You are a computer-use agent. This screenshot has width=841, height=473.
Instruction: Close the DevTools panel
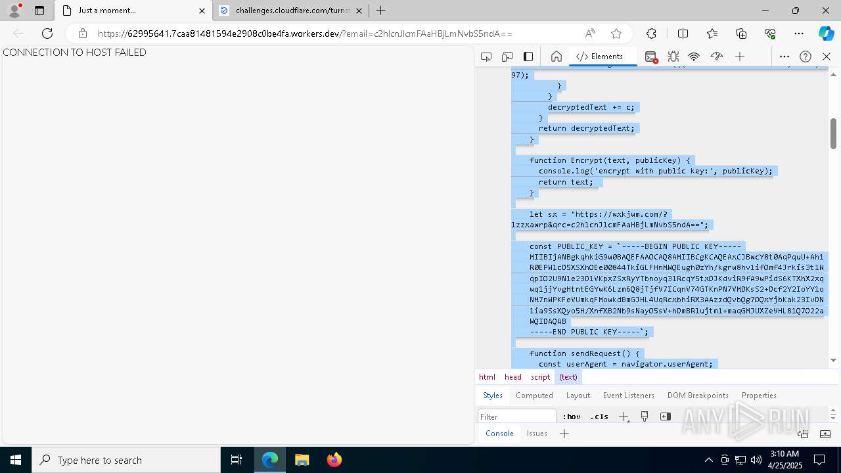(x=827, y=56)
